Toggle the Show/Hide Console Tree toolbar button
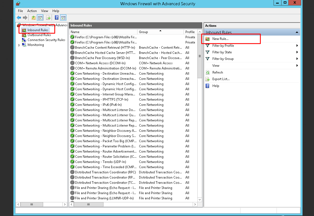The image size is (314, 216). [40, 18]
